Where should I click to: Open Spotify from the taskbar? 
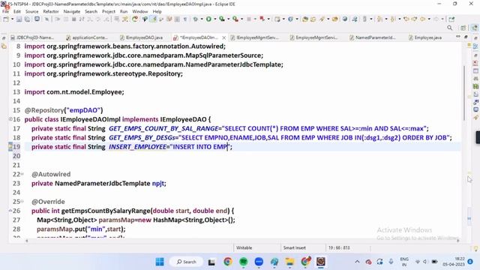click(x=243, y=262)
